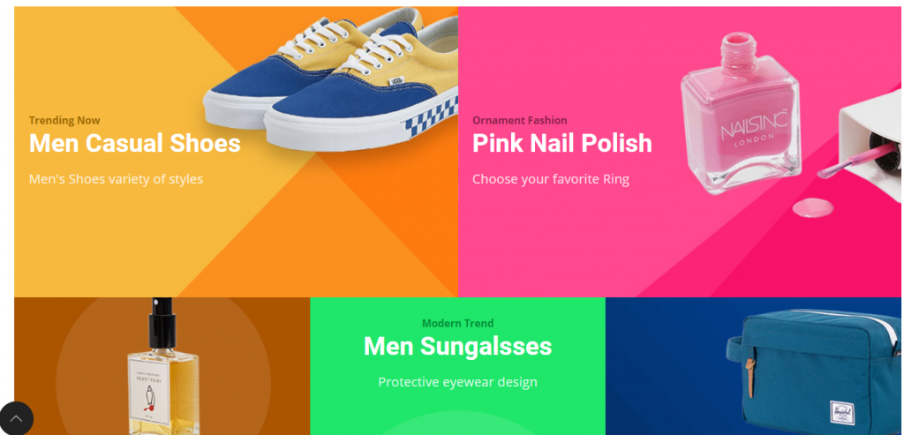Screen dimensions: 904x435
Task: Open the Men Casual Shoes heading
Action: pyautogui.click(x=135, y=144)
